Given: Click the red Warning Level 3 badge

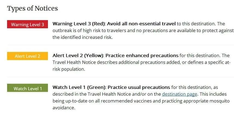Looking at the screenshot, I should 28,24.
